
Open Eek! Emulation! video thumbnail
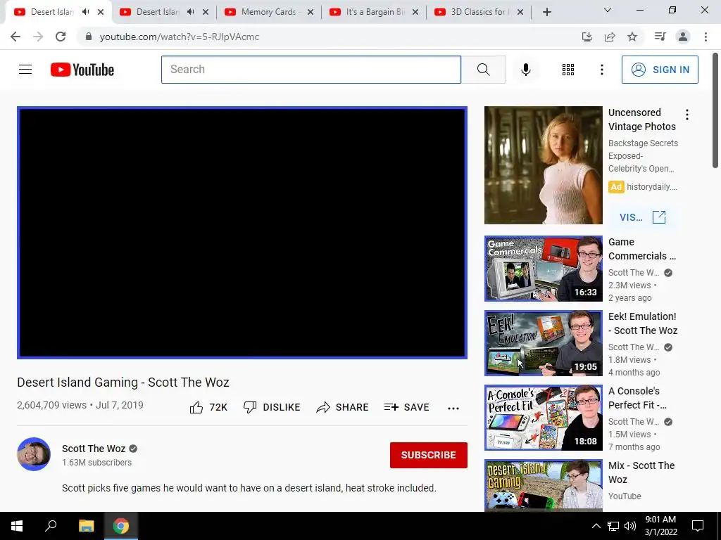pos(543,343)
